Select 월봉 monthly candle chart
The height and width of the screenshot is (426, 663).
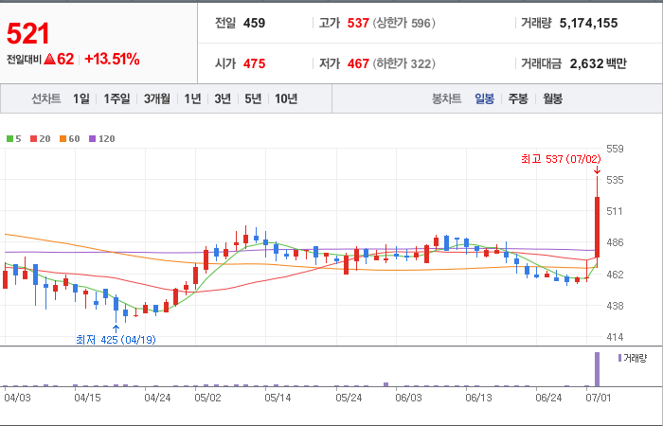coord(552,98)
